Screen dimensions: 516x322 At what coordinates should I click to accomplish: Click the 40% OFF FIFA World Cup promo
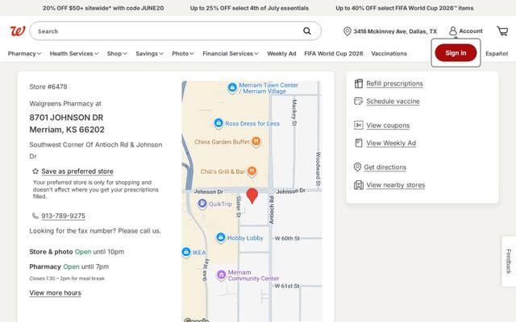(x=405, y=8)
